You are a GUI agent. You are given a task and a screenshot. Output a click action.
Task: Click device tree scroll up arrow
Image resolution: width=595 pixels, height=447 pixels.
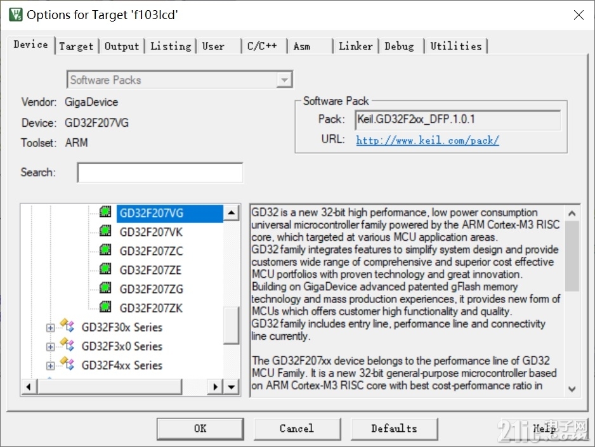coord(232,212)
